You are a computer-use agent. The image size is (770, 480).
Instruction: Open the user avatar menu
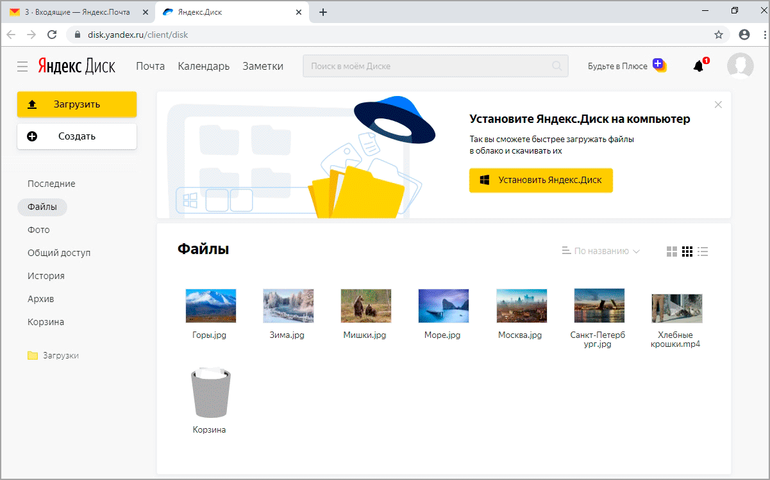tap(741, 66)
